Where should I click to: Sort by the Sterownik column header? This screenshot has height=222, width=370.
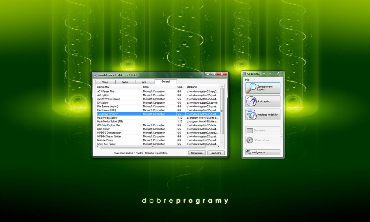(x=203, y=87)
